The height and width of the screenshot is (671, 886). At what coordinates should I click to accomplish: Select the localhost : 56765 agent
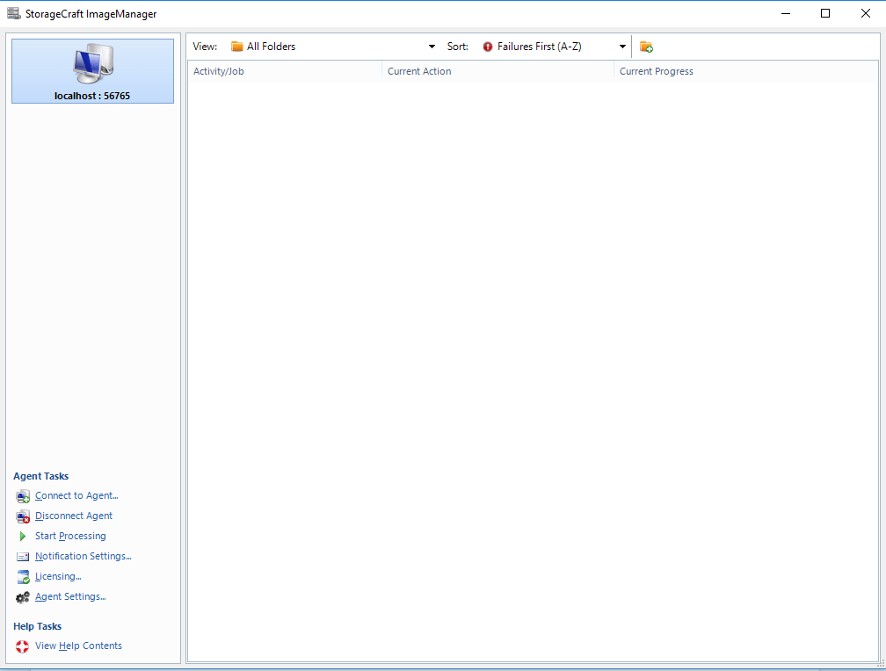(x=92, y=72)
